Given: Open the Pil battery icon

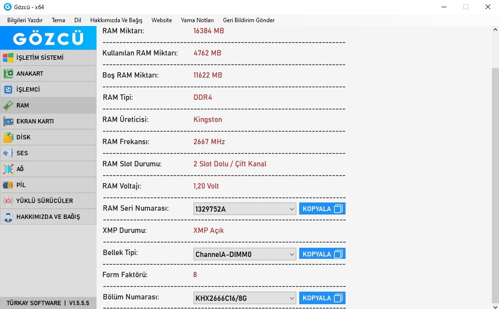Looking at the screenshot, I should (8, 185).
